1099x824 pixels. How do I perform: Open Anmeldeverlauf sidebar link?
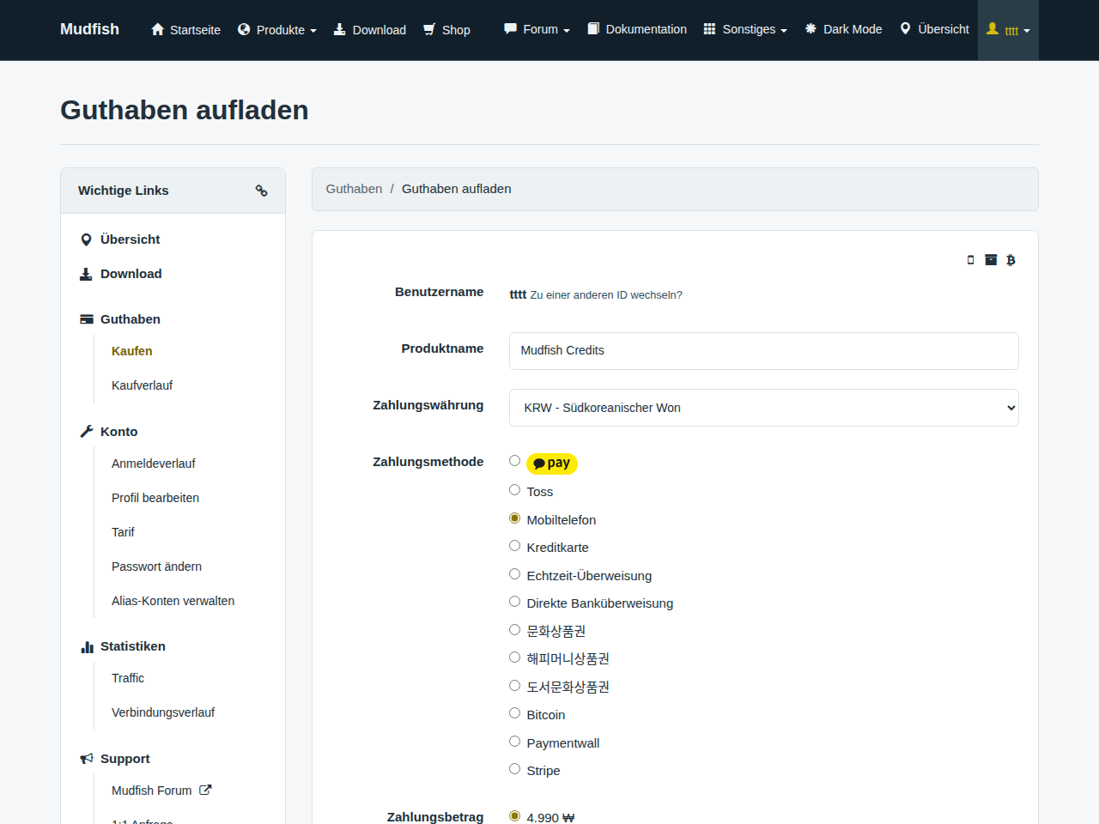point(154,463)
